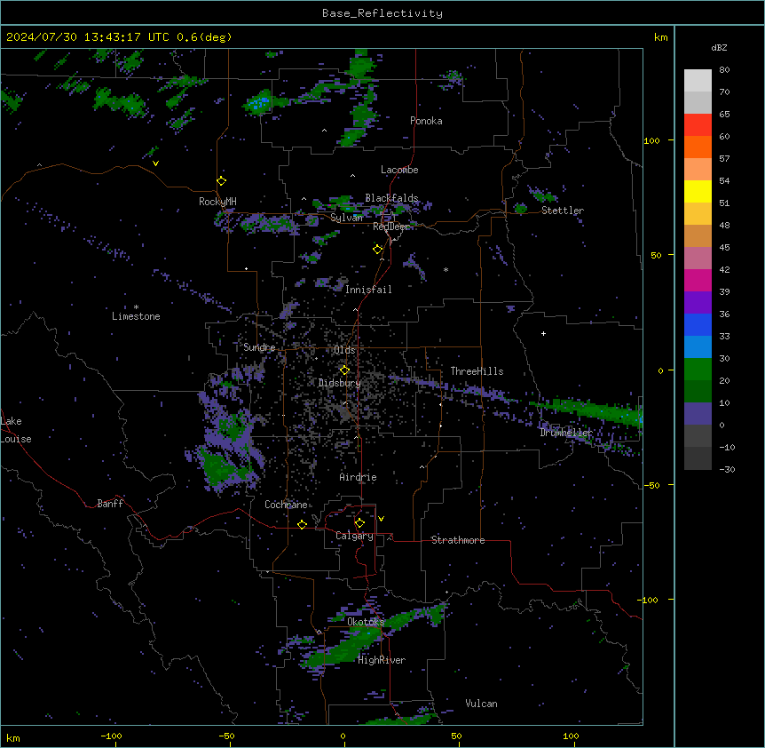Click the yellow V marker northwest of RockyMH
This screenshot has width=765, height=748.
click(x=155, y=163)
